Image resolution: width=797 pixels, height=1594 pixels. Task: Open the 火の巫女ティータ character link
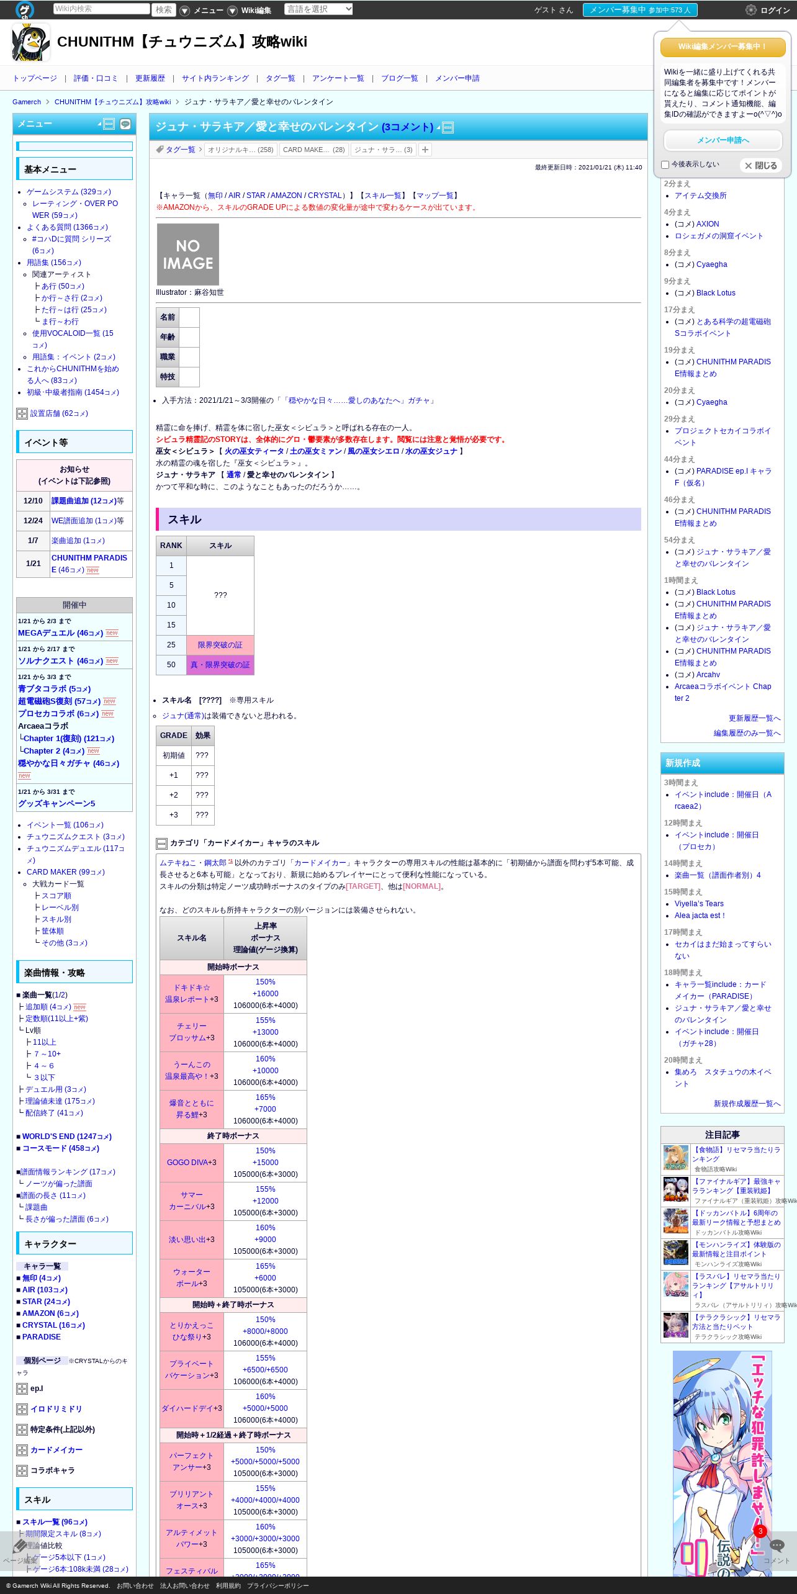click(x=254, y=451)
